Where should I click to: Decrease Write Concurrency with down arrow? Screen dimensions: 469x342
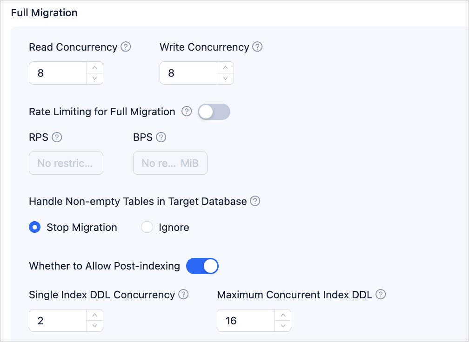point(226,79)
